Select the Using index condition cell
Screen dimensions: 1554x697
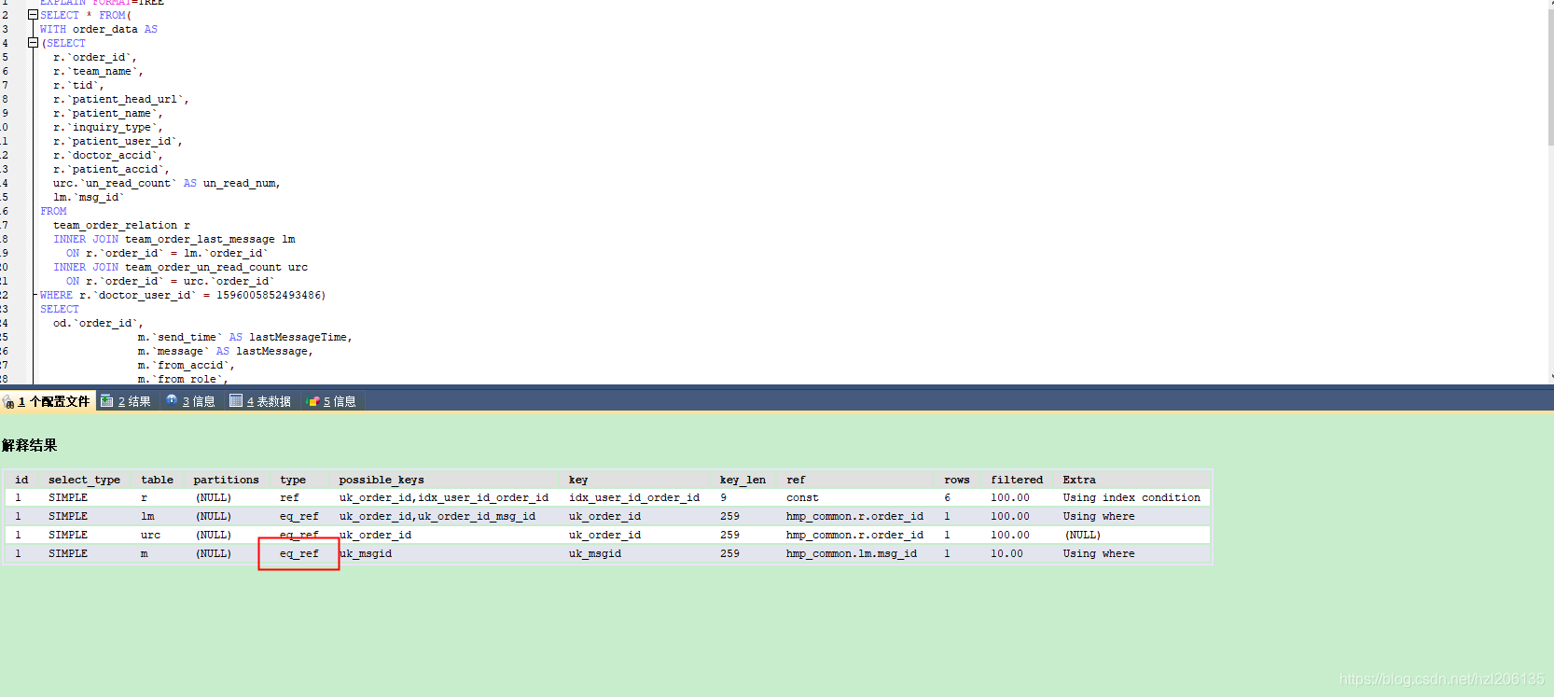[x=1131, y=497]
